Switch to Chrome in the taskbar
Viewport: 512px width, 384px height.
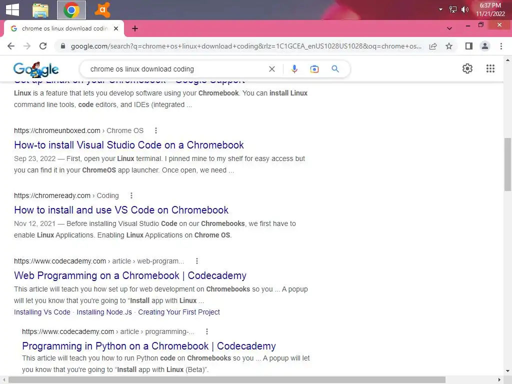click(71, 10)
